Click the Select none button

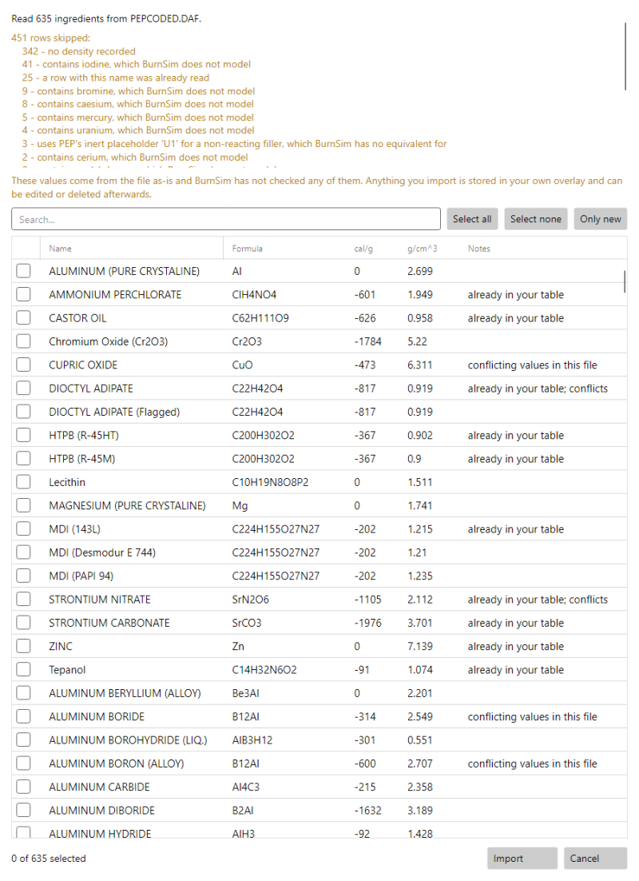coord(536,219)
